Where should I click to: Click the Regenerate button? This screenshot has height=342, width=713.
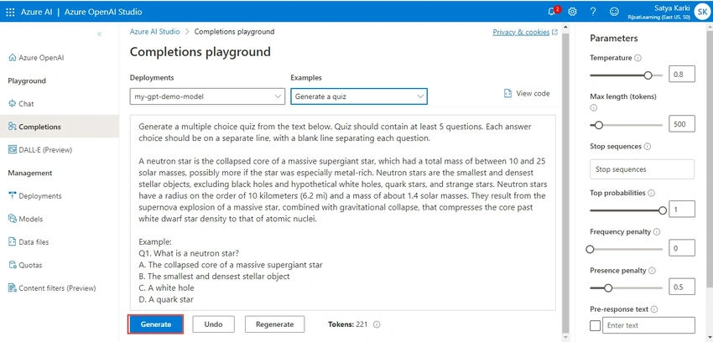coord(274,324)
